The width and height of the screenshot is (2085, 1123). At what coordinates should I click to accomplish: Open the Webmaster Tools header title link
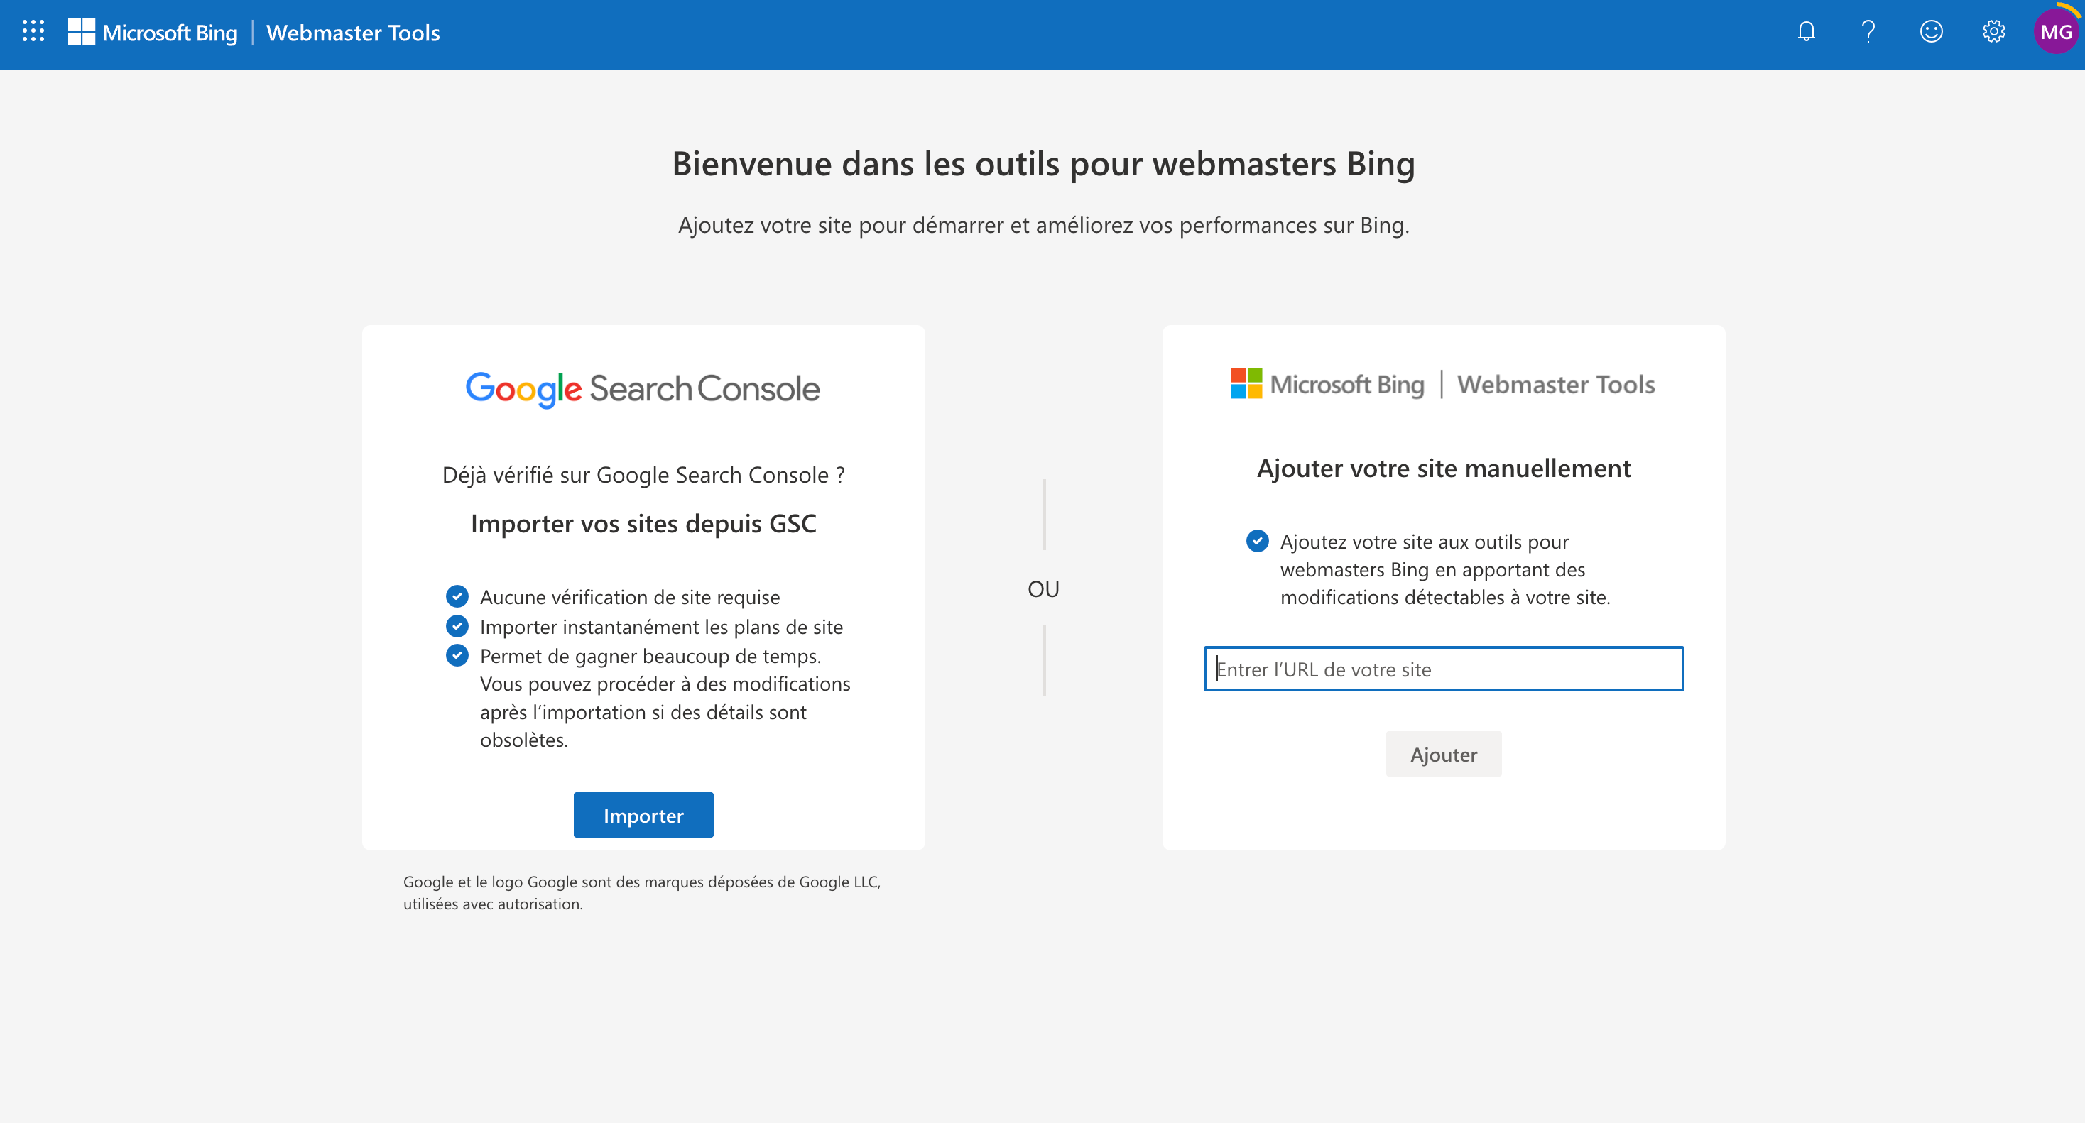click(353, 33)
